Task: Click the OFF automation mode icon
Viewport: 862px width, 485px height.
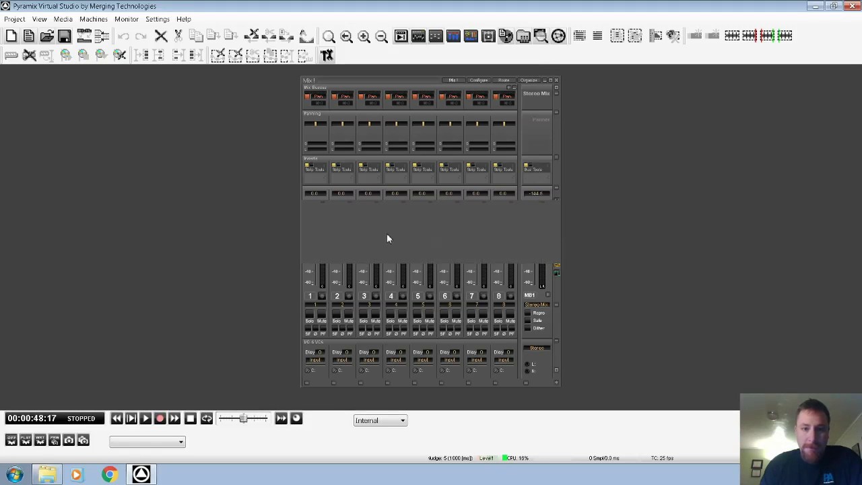Action: pos(11,440)
